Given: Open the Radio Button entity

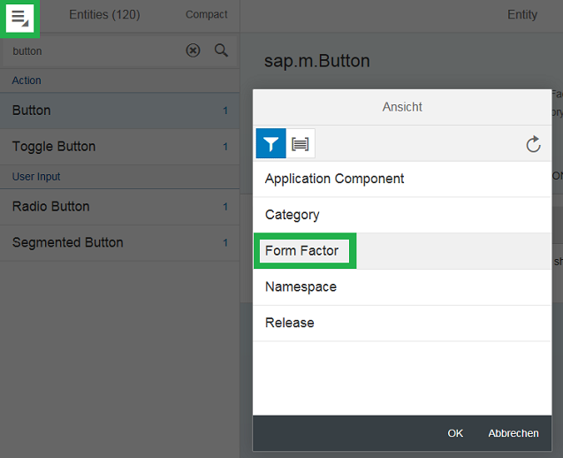Looking at the screenshot, I should coord(51,207).
